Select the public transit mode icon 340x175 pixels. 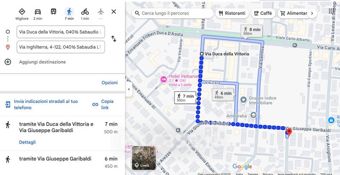click(x=53, y=12)
